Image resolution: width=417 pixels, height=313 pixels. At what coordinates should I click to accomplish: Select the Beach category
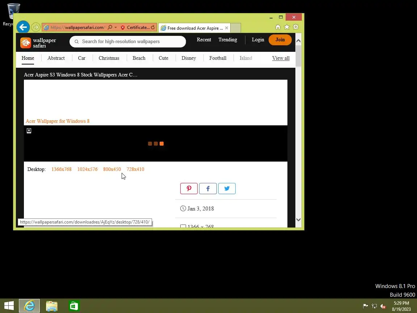pos(139,58)
